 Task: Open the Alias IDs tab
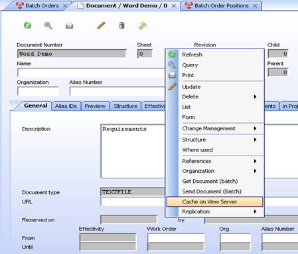pos(66,106)
